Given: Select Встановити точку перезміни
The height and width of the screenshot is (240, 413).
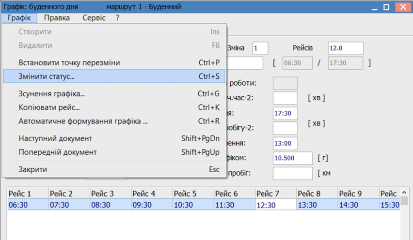Looking at the screenshot, I should click(x=114, y=63).
